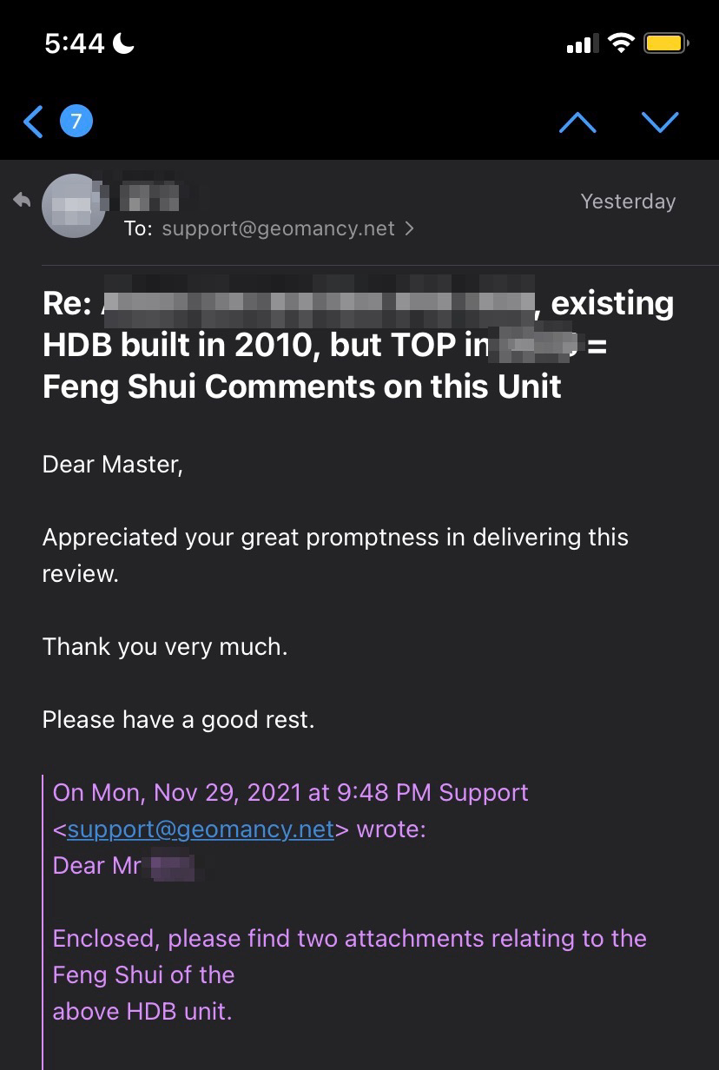Tap the replied arrow indicator beside avatar
Screen dimensions: 719x1070
click(x=22, y=201)
